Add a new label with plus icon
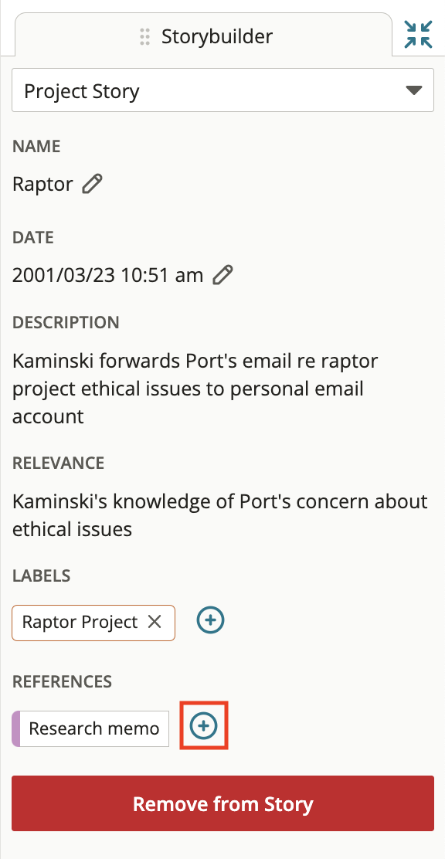The height and width of the screenshot is (859, 445). [210, 620]
